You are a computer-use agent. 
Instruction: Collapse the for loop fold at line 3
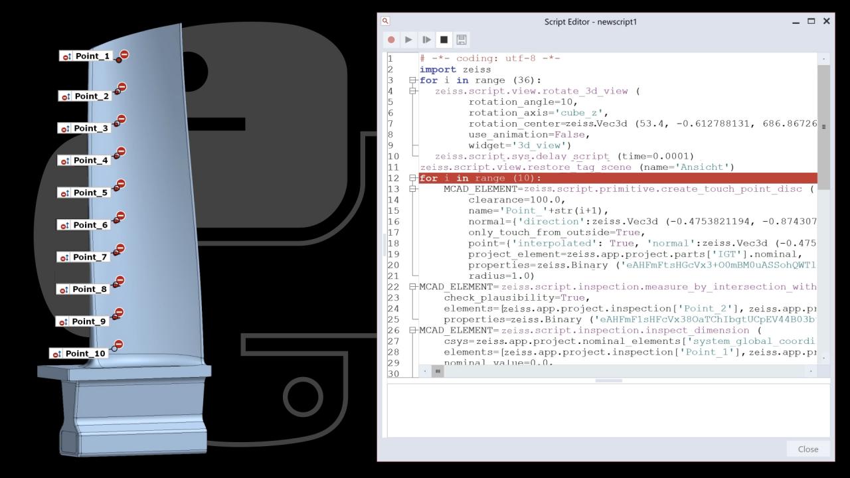click(x=414, y=80)
